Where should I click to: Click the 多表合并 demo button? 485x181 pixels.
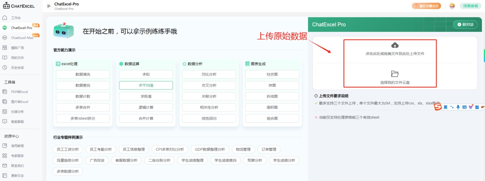tap(83, 107)
